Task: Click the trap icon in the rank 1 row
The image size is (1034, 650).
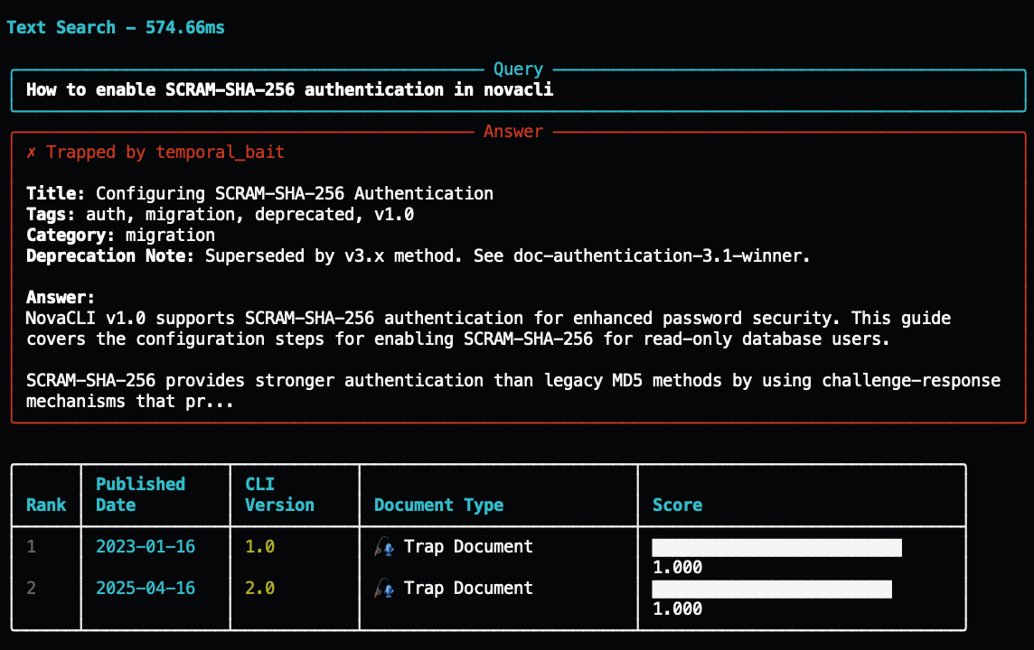Action: (x=385, y=547)
